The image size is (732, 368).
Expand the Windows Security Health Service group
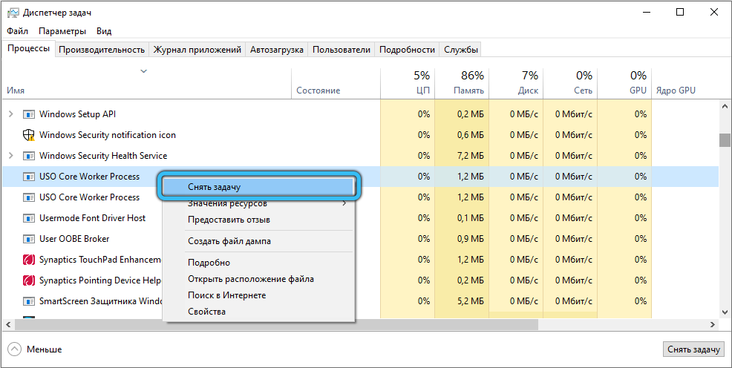coord(10,156)
